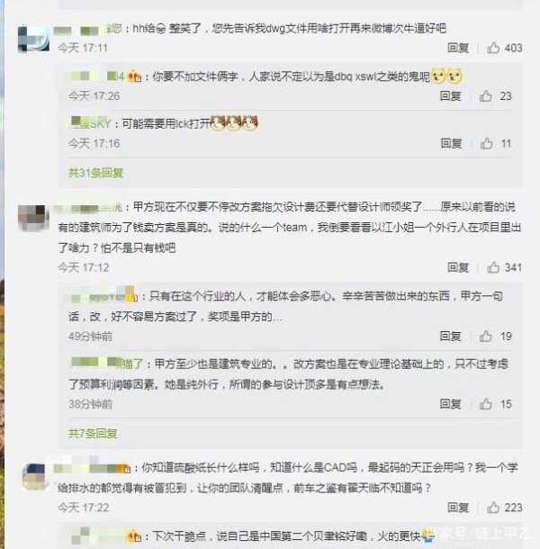The height and width of the screenshot is (549, 540).
Task: Reply to the 17:26 comment
Action: pos(450,95)
